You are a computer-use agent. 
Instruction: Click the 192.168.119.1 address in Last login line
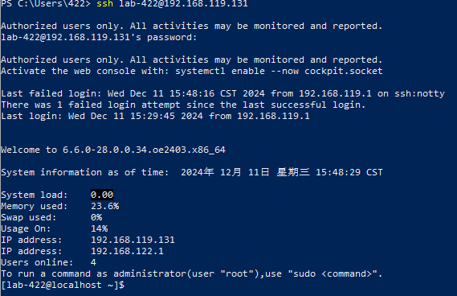click(273, 116)
